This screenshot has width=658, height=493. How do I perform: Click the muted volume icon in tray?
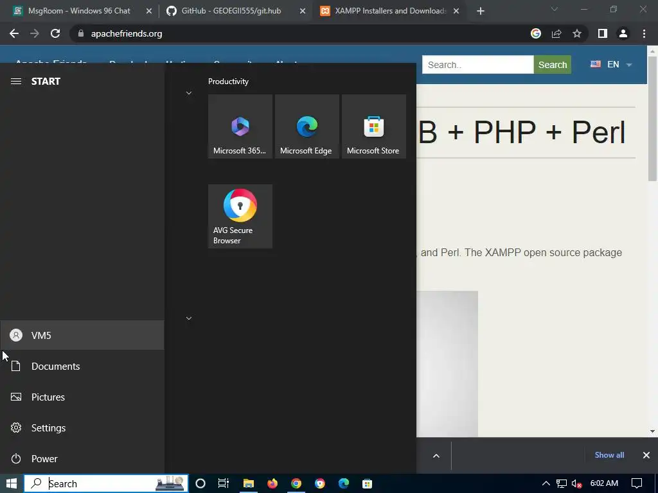(x=576, y=484)
